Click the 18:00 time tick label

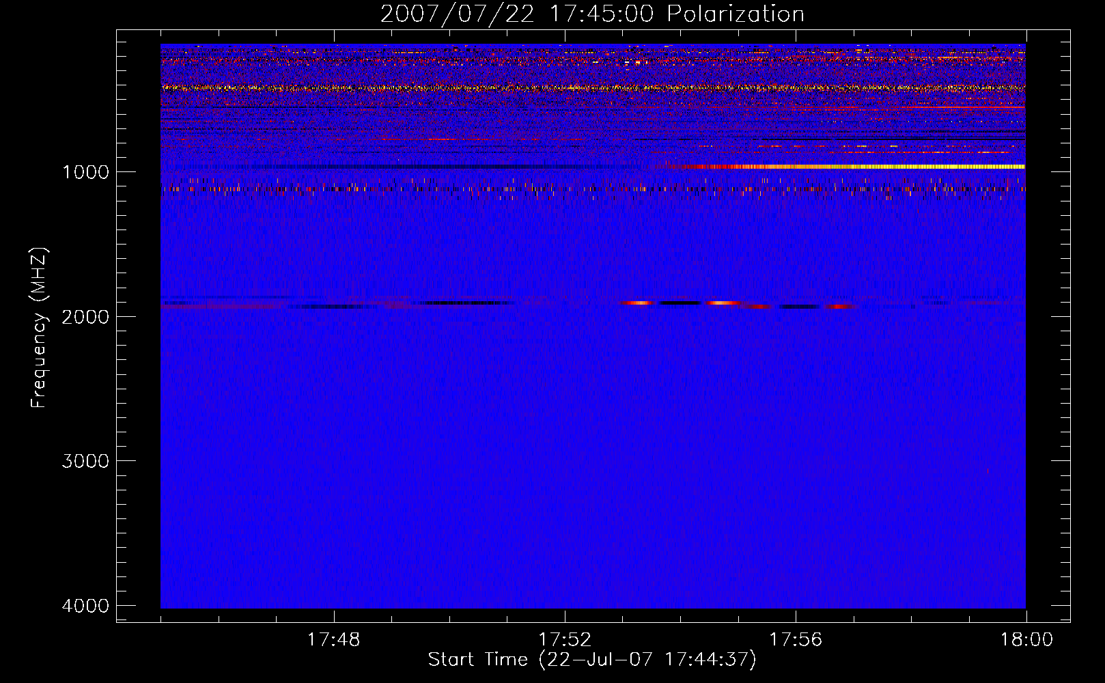(x=1026, y=640)
